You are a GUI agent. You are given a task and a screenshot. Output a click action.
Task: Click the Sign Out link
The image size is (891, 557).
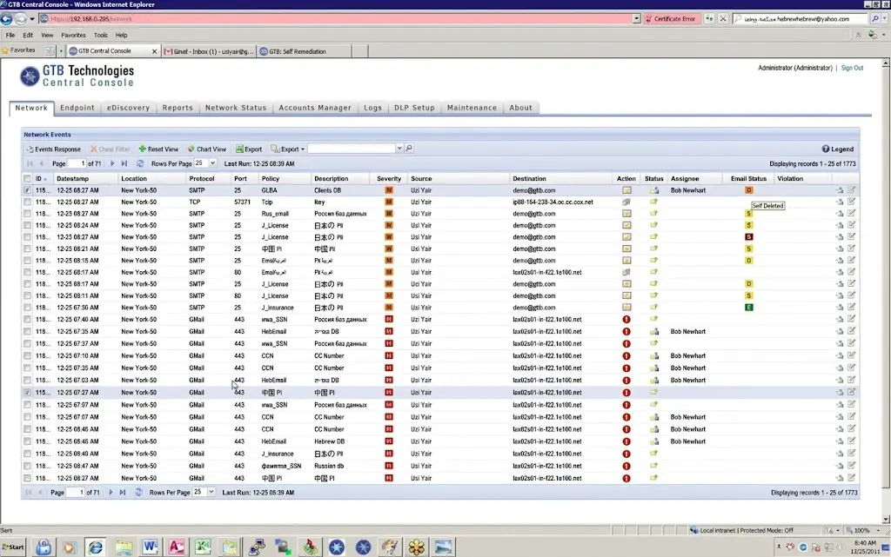coord(852,68)
